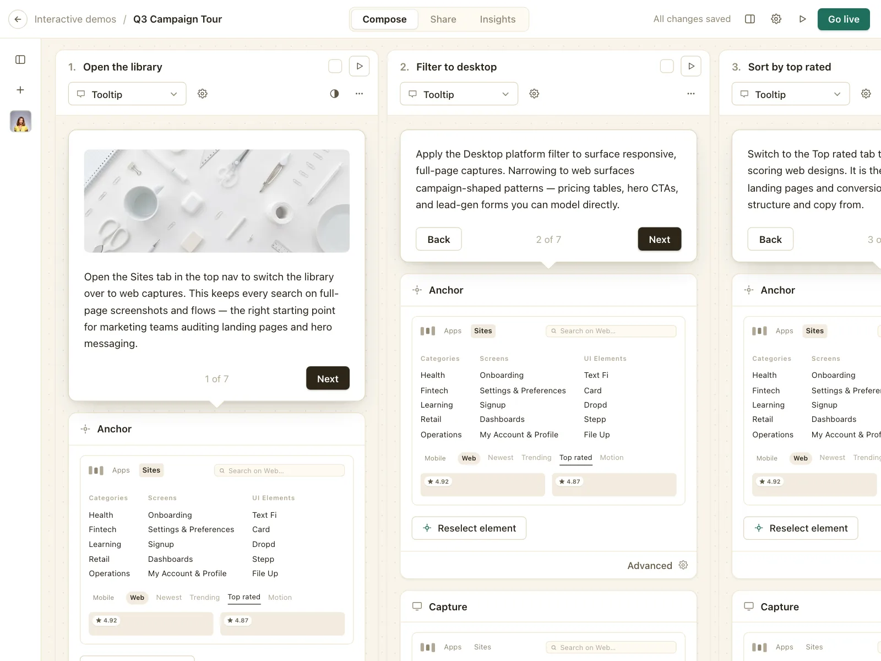Play step 2 Filter to desktop
The height and width of the screenshot is (661, 881).
(x=691, y=66)
